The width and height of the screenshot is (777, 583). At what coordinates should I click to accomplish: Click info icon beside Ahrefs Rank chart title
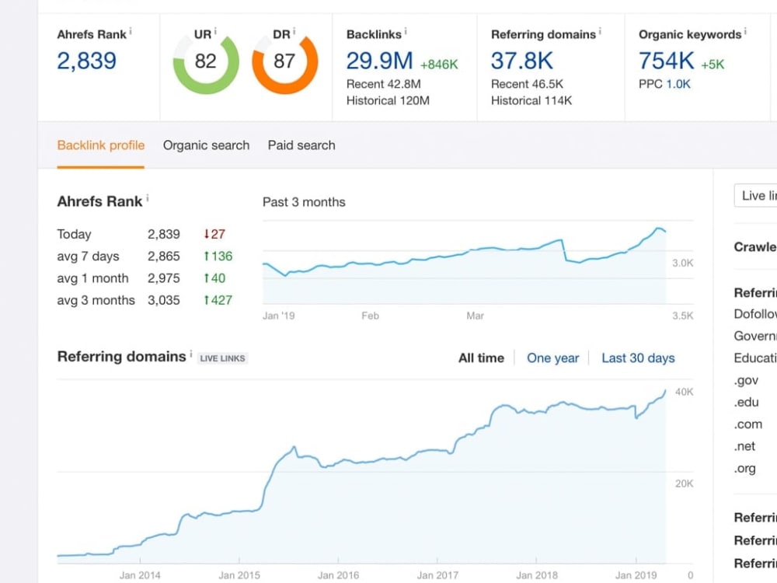pos(147,197)
